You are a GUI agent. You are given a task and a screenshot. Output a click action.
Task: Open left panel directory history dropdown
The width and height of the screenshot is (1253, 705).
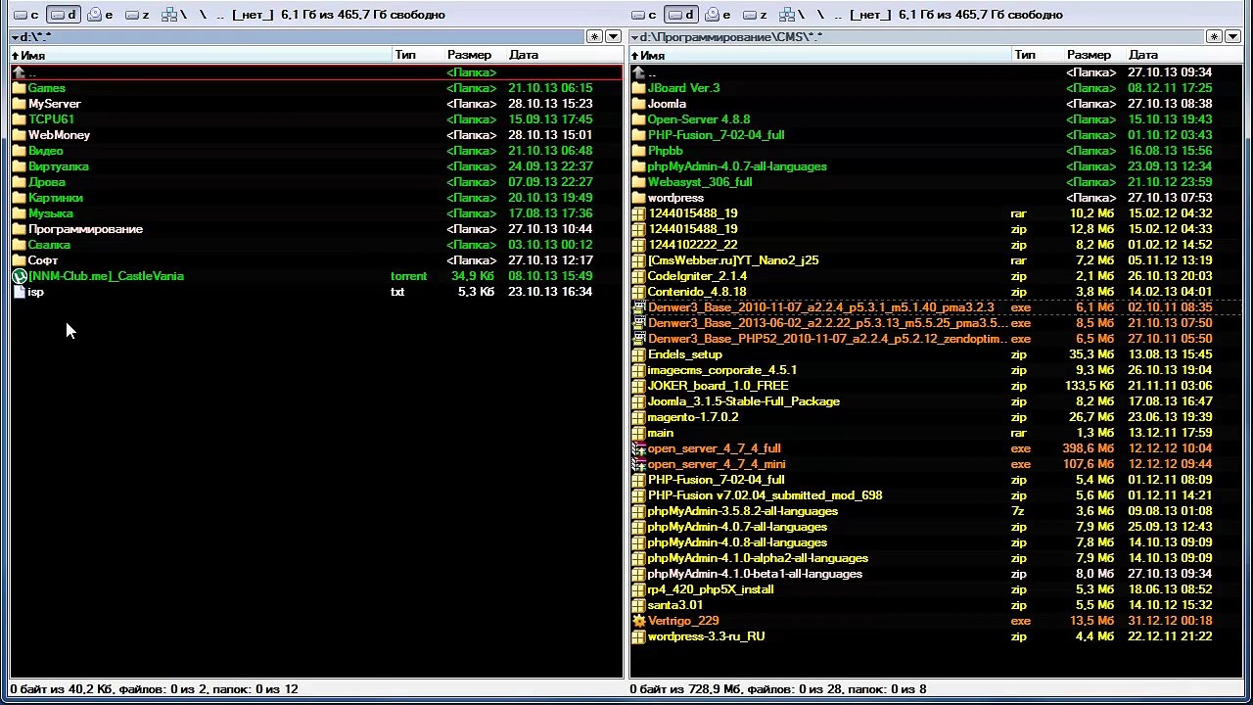[613, 37]
